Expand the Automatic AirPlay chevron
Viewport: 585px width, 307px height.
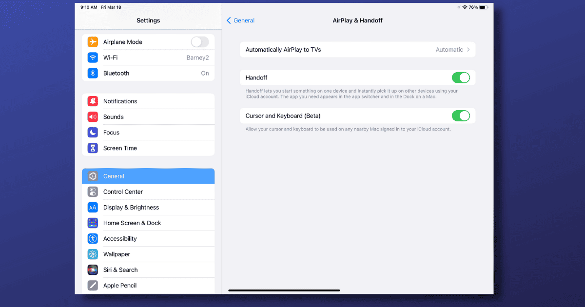click(468, 50)
